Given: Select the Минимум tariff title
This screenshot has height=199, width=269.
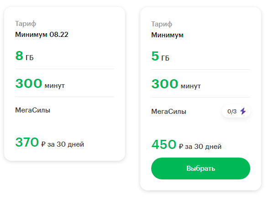Looking at the screenshot, I should point(167,35).
